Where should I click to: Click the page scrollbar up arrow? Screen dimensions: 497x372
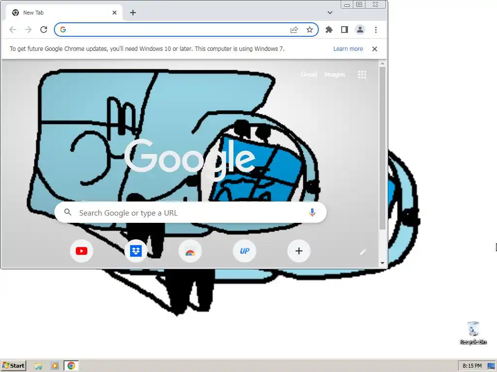click(382, 63)
